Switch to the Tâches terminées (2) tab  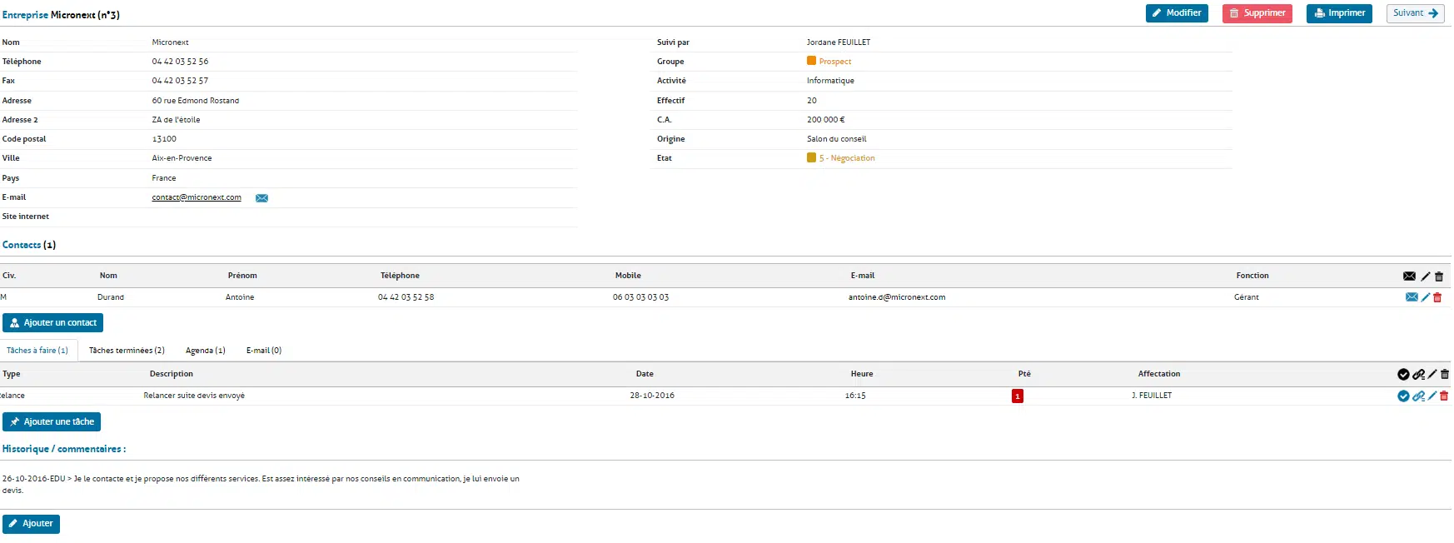pos(127,351)
